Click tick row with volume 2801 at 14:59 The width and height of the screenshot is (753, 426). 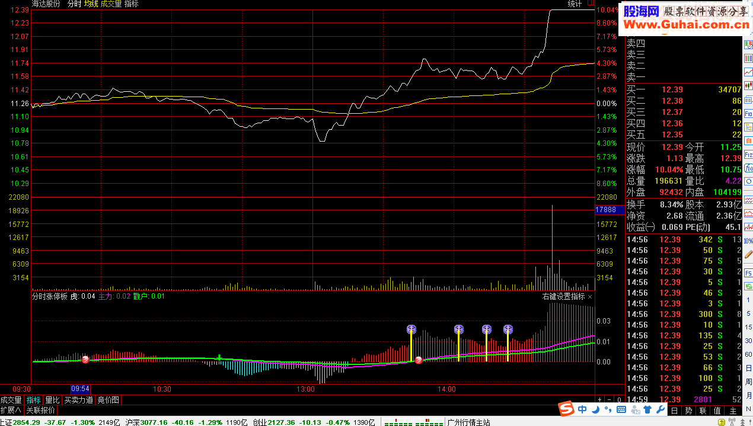tap(684, 399)
